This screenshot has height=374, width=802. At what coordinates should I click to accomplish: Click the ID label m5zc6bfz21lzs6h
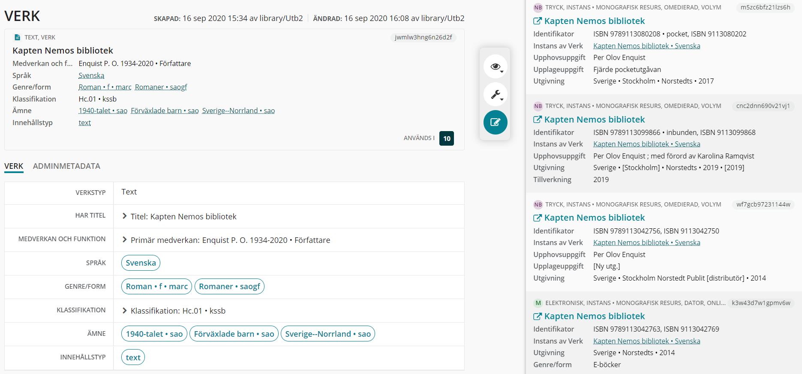tap(766, 7)
